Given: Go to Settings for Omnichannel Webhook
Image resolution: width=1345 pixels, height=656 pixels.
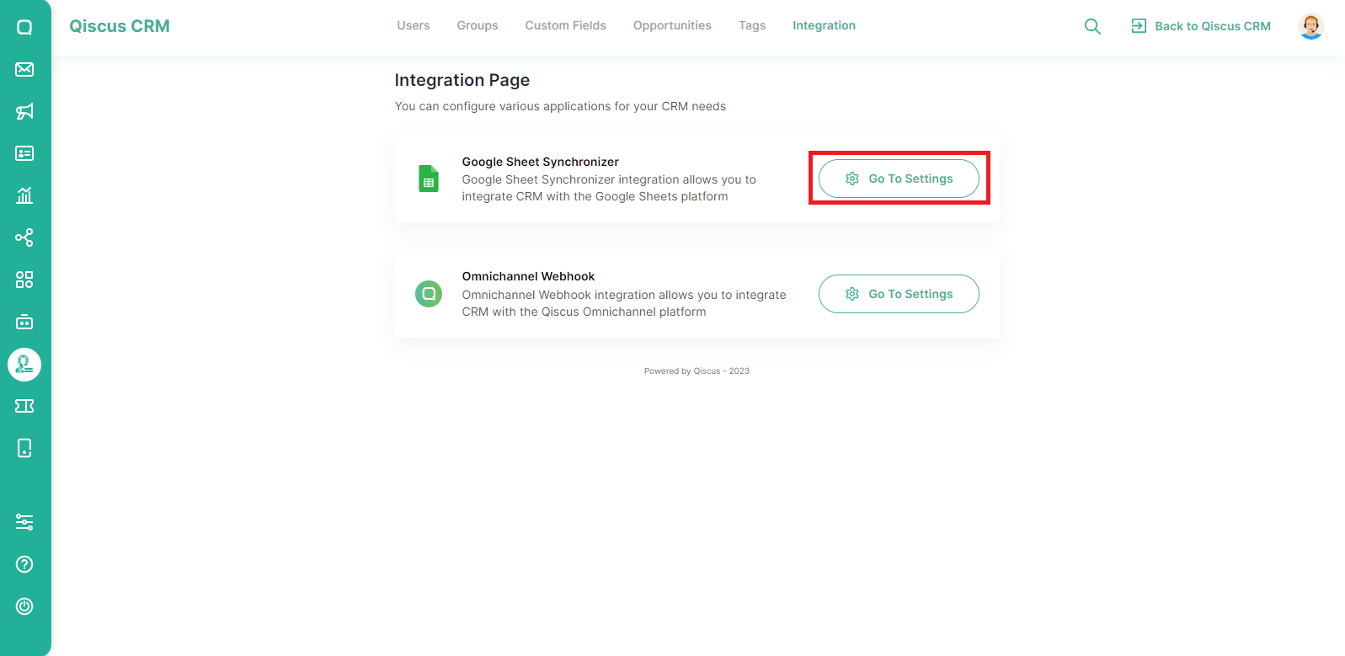Looking at the screenshot, I should [899, 294].
